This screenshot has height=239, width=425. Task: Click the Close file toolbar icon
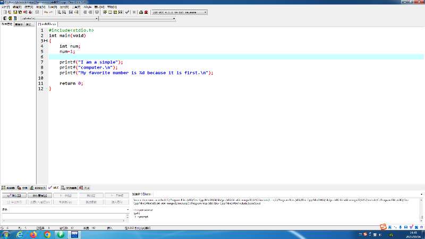coord(25,12)
